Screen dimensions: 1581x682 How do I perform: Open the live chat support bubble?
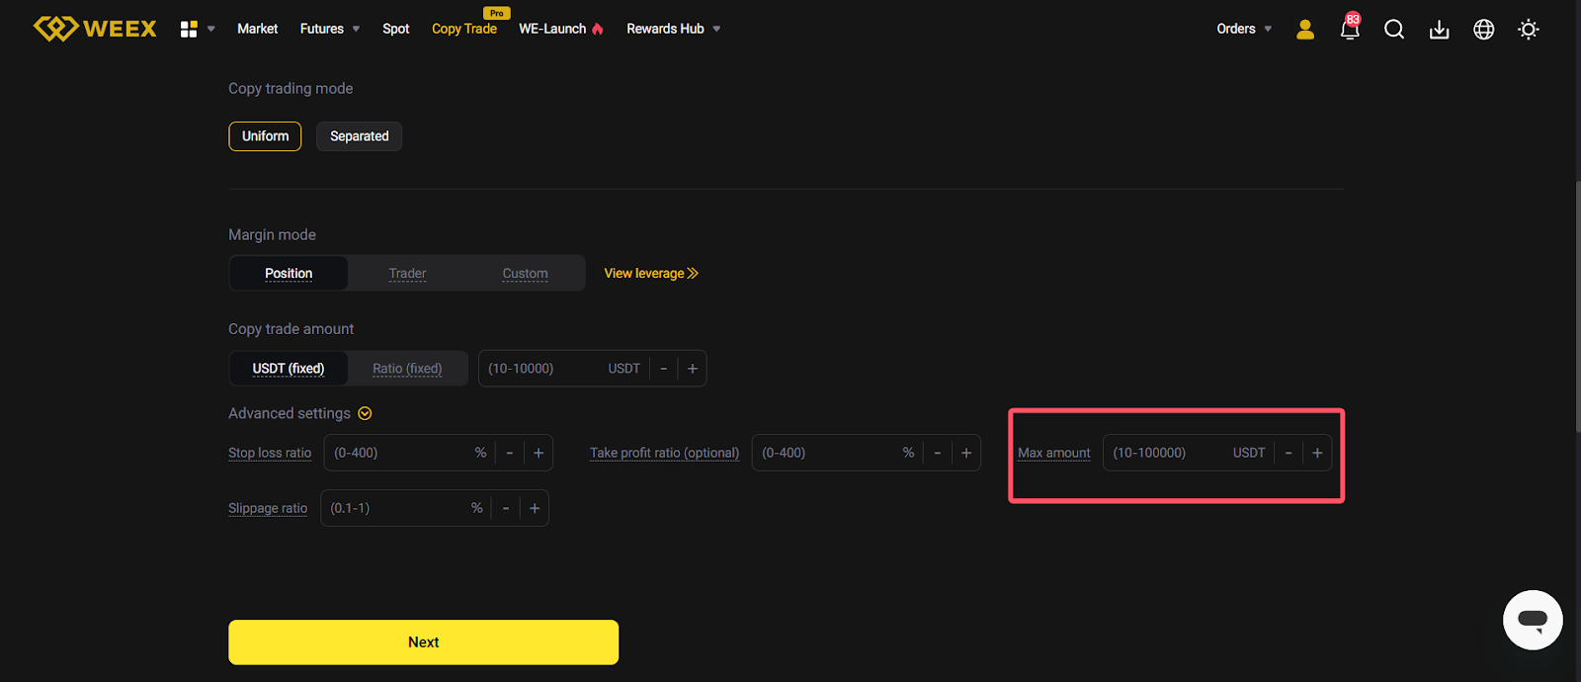[1533, 620]
